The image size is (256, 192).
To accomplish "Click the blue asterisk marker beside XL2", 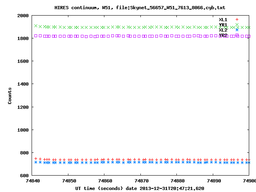I will 237,30.
